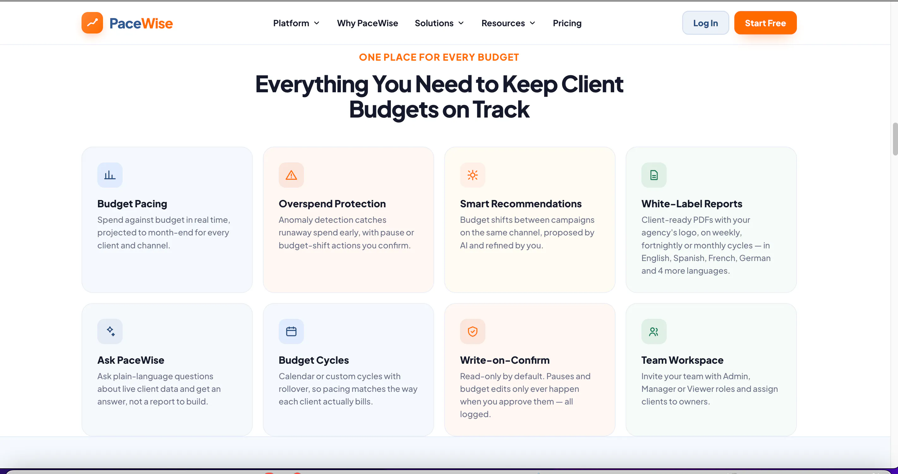Image resolution: width=898 pixels, height=474 pixels.
Task: Click the Team Workspace users icon
Action: coord(654,331)
